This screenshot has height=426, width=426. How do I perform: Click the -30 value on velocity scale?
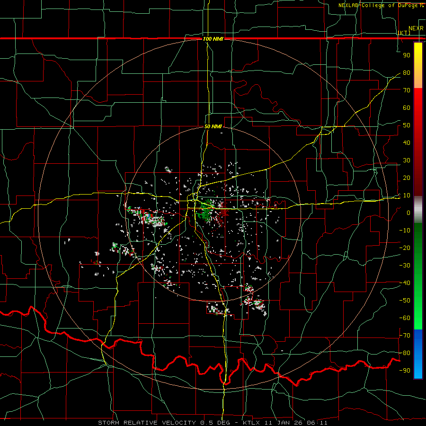405,266
